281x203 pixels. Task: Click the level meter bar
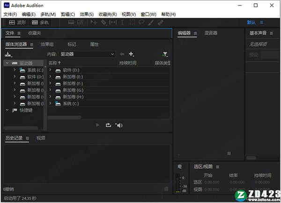(177, 183)
